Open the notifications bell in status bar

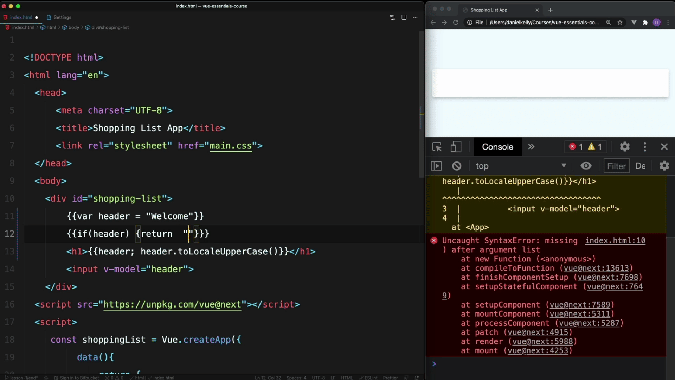coord(417,378)
